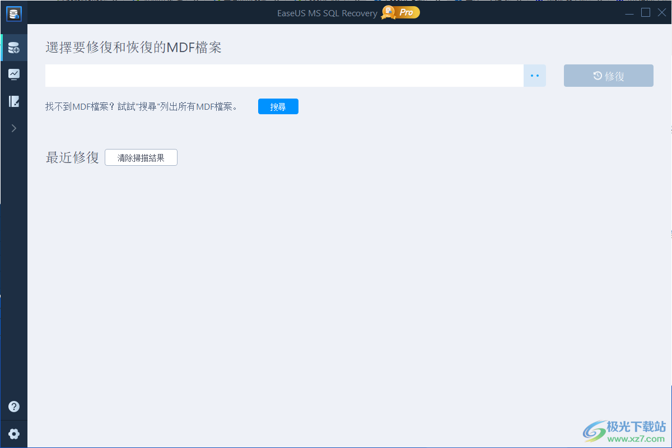Open the help question mark icon

click(14, 407)
